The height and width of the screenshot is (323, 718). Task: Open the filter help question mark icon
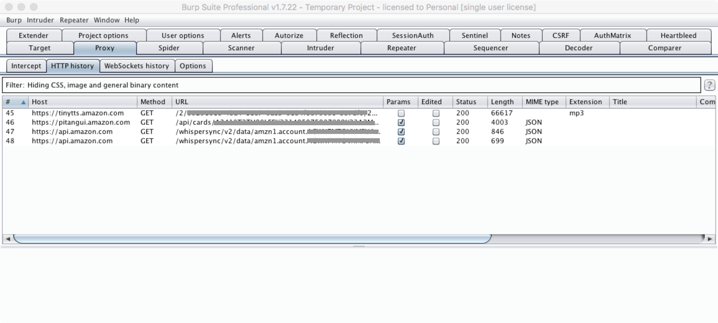click(709, 85)
